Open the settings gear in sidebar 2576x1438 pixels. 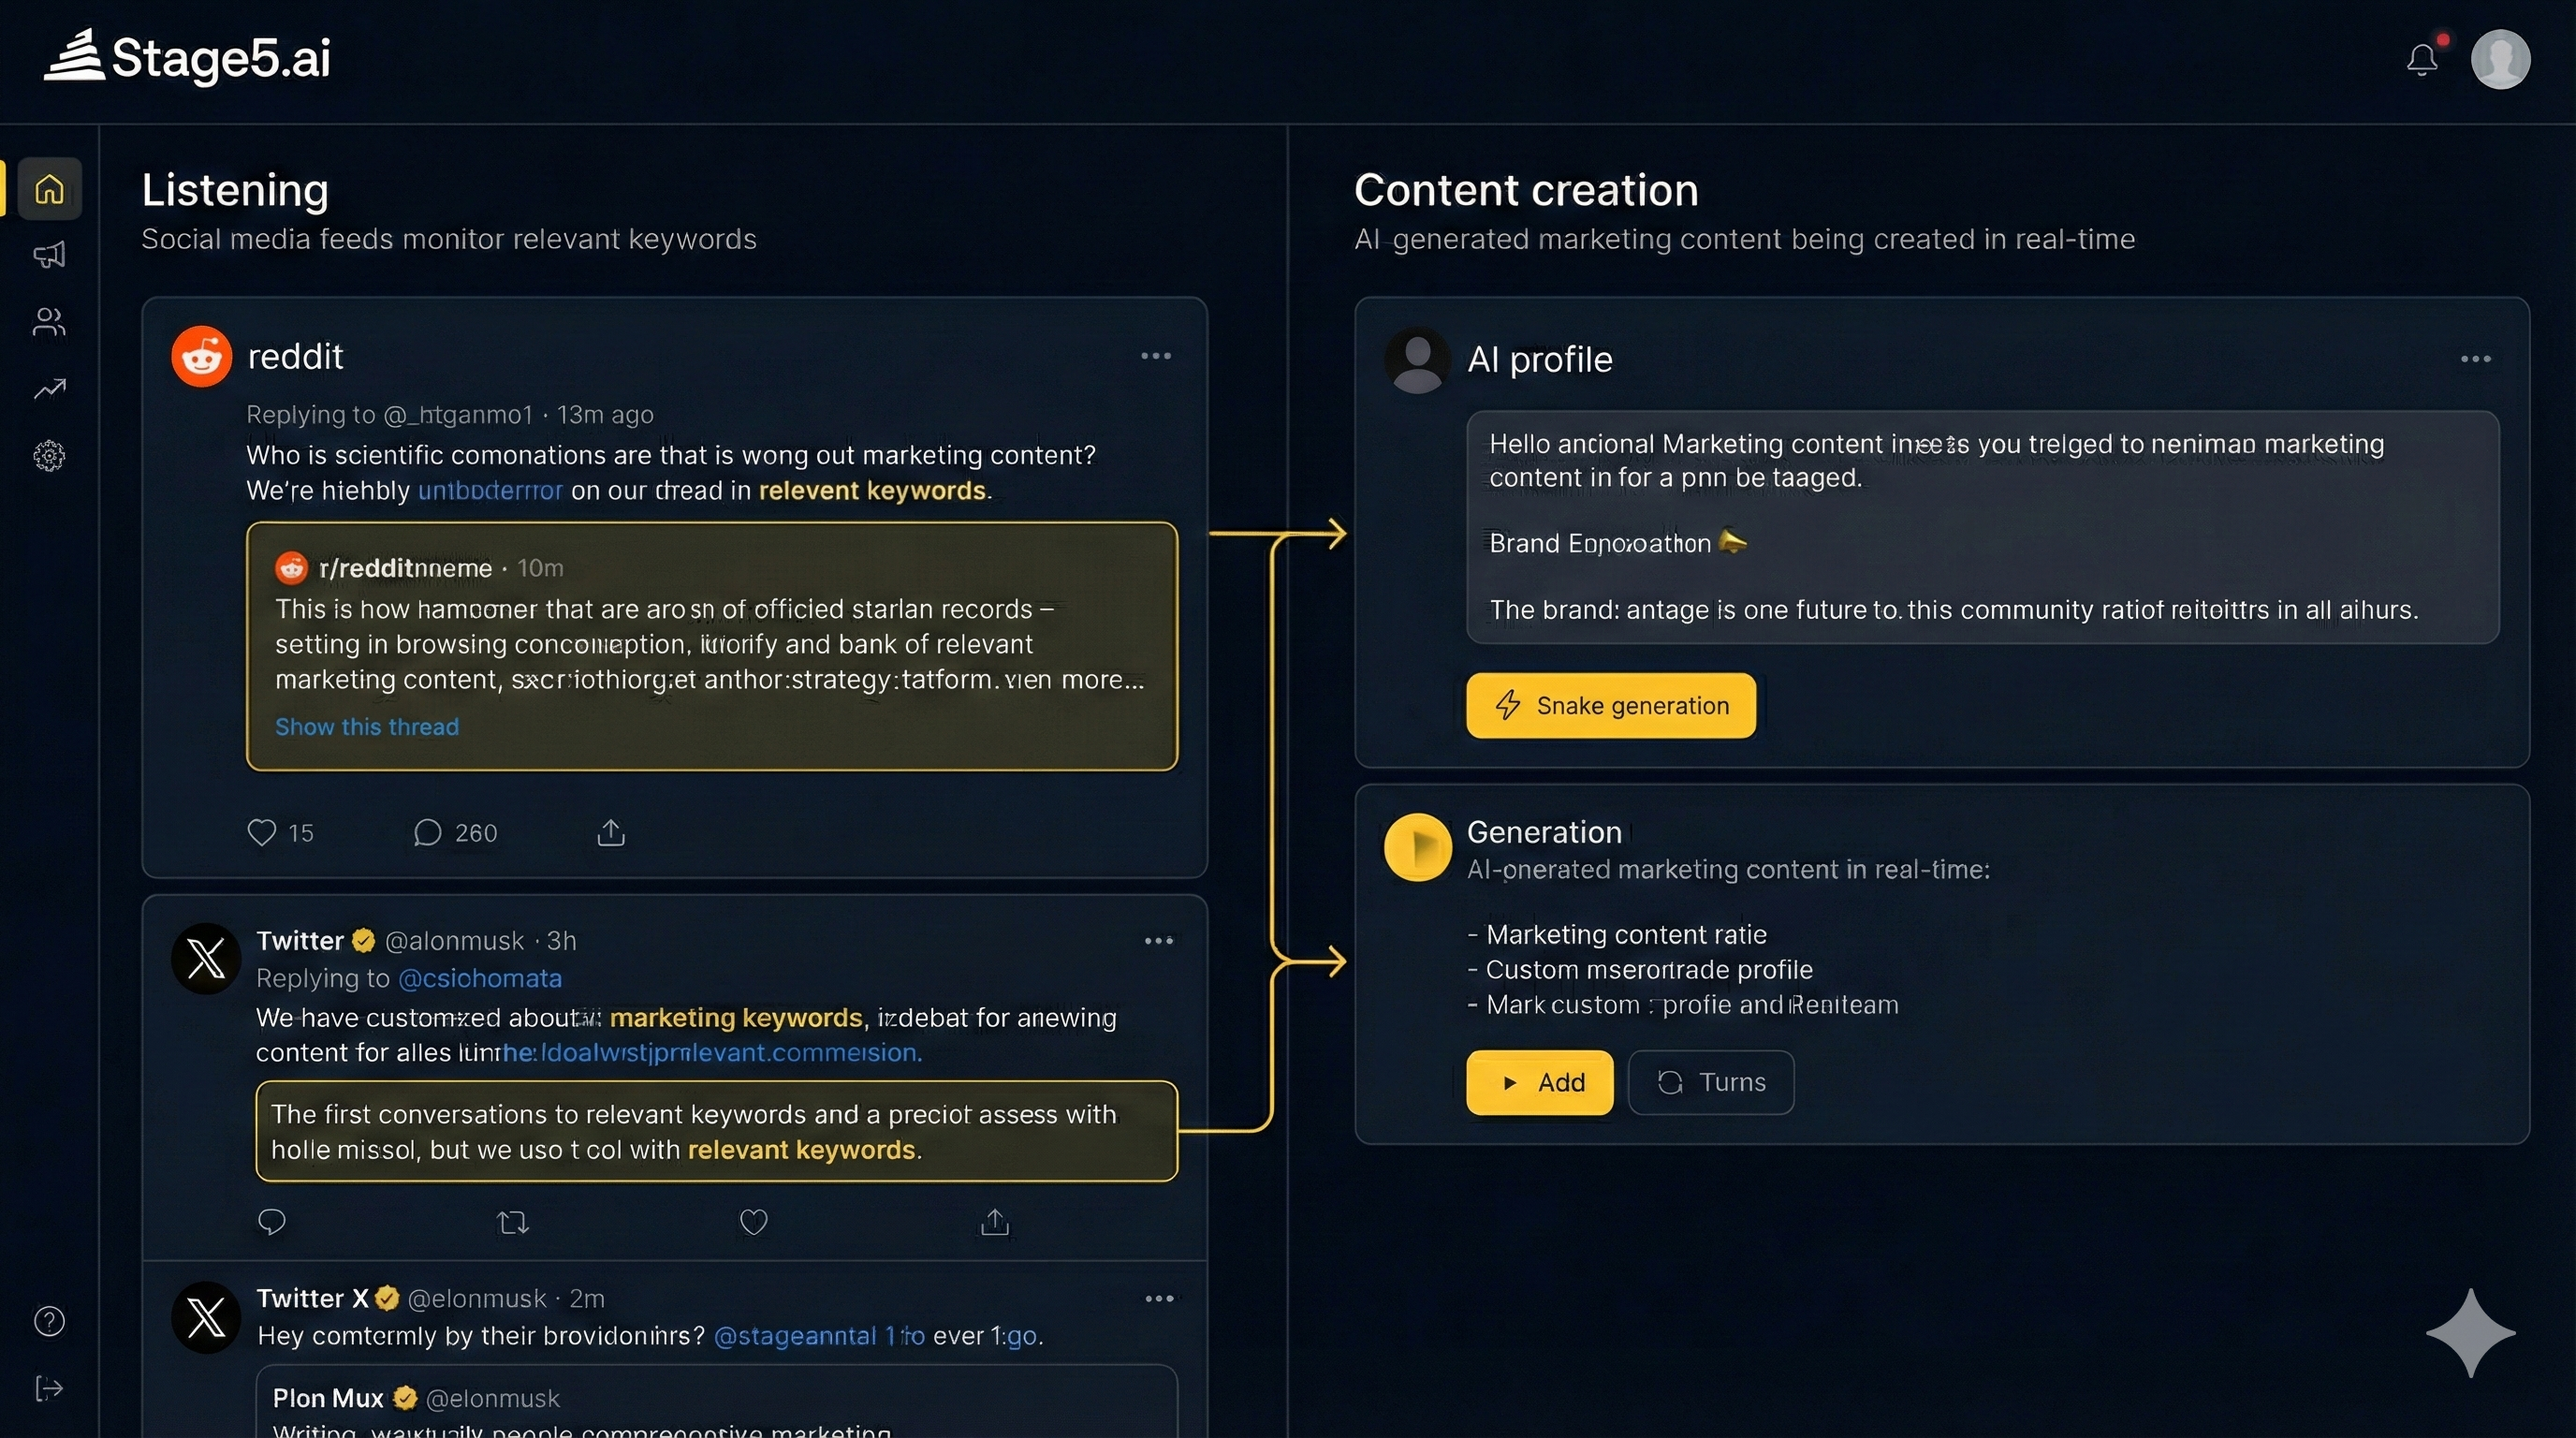(x=49, y=456)
